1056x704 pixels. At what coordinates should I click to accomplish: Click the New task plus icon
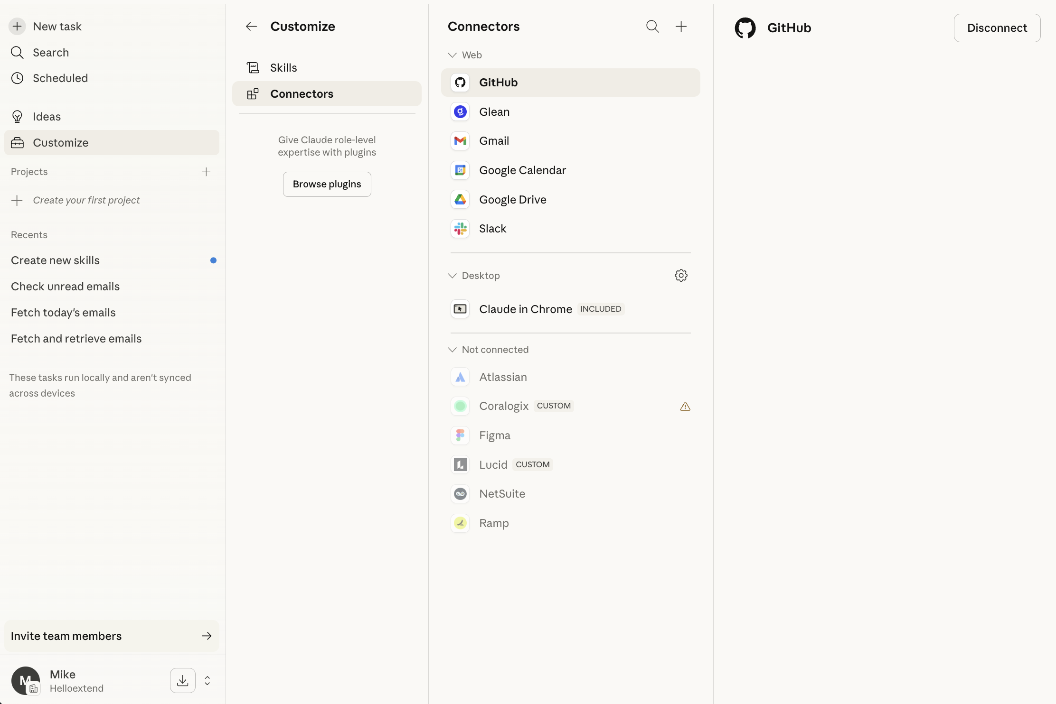tap(17, 26)
